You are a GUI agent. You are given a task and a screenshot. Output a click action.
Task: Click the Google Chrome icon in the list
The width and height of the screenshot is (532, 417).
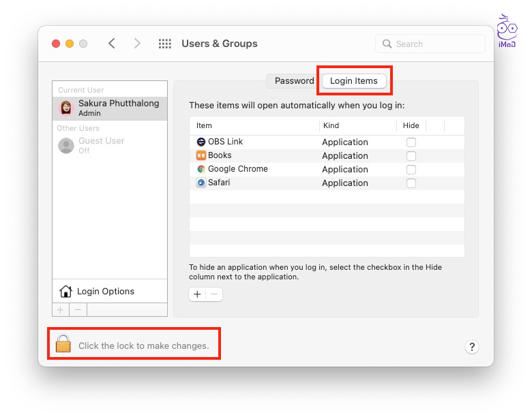(x=201, y=169)
